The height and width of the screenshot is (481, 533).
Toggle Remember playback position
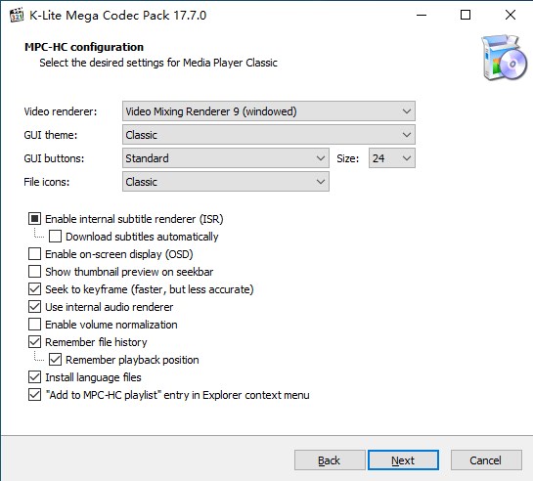(55, 360)
